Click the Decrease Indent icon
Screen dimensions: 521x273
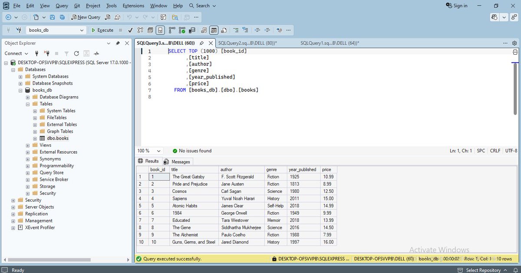click(x=257, y=30)
